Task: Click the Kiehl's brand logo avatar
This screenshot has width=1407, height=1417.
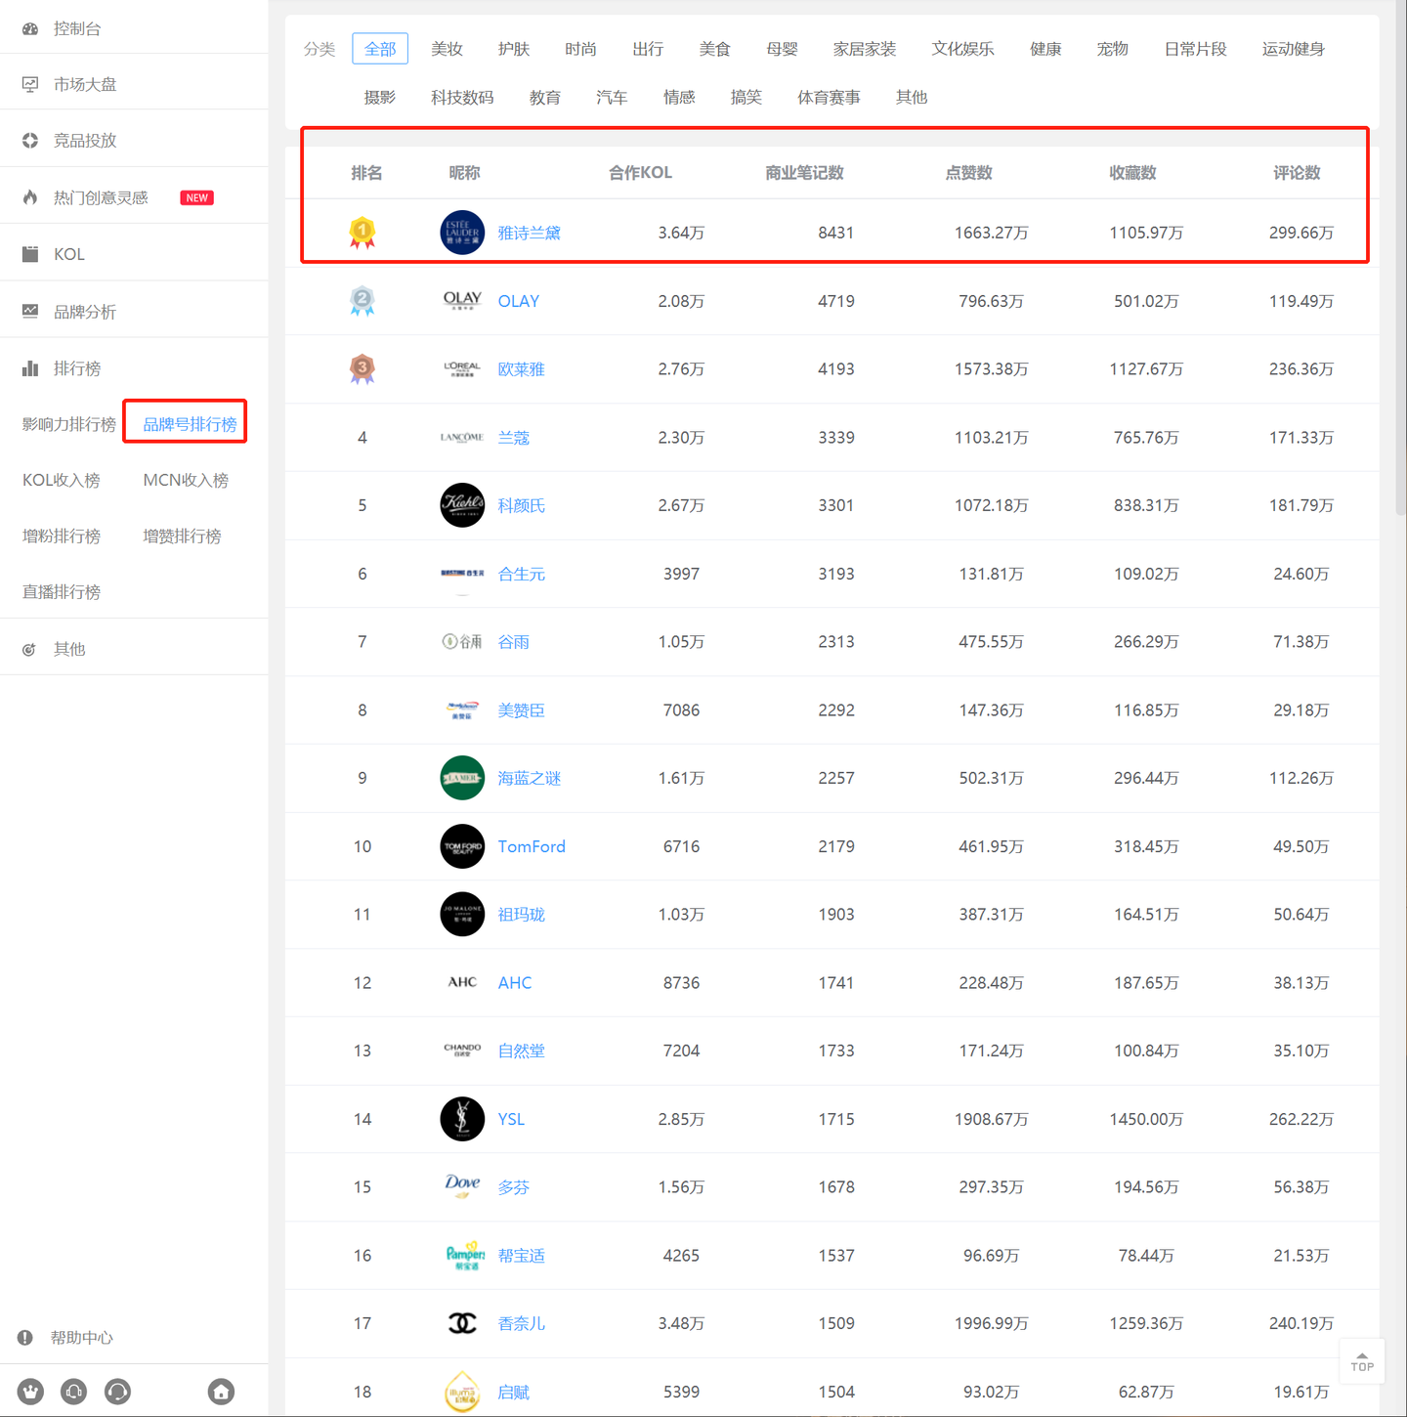Action: 462,505
